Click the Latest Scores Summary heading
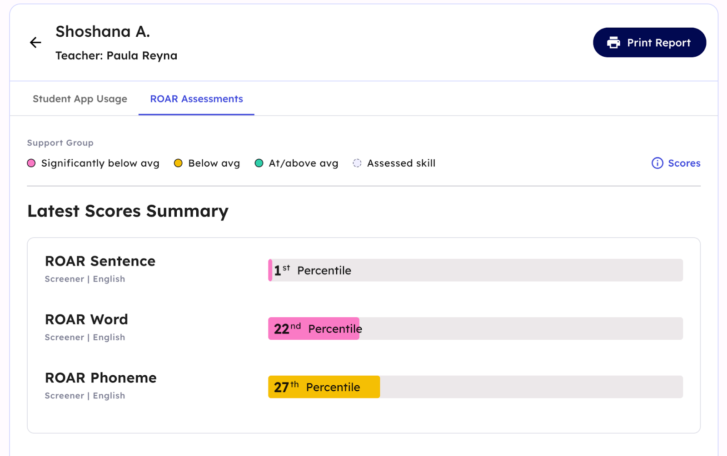The width and height of the screenshot is (727, 456). 128,211
